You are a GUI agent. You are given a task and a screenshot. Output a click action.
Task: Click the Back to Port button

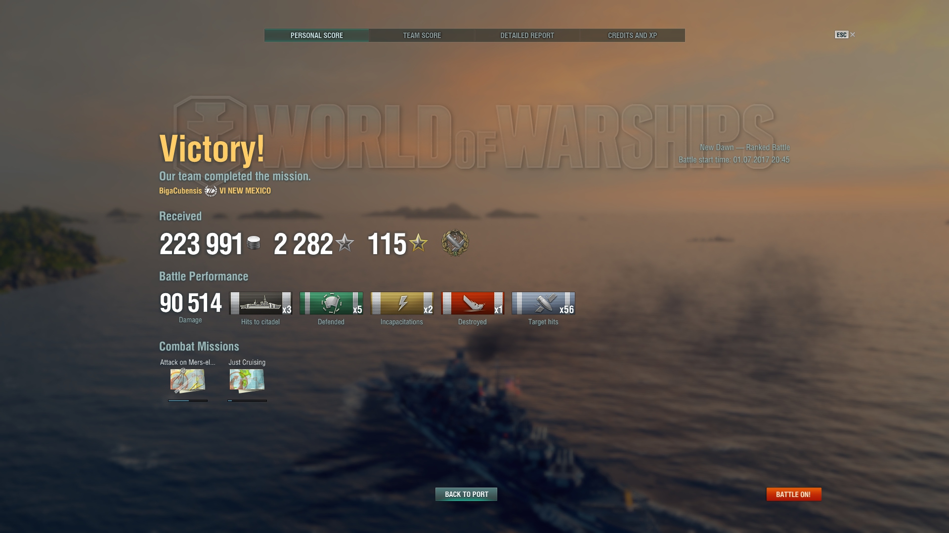[x=466, y=494]
